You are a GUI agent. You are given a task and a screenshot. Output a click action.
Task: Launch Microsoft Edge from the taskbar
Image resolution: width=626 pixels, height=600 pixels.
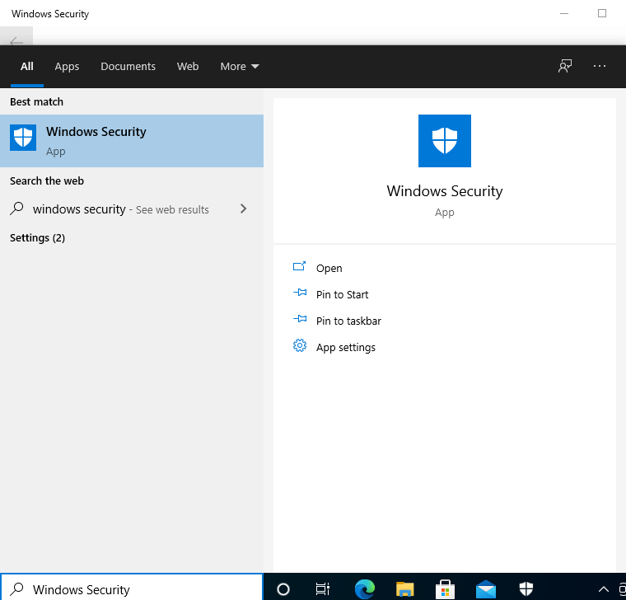point(364,588)
